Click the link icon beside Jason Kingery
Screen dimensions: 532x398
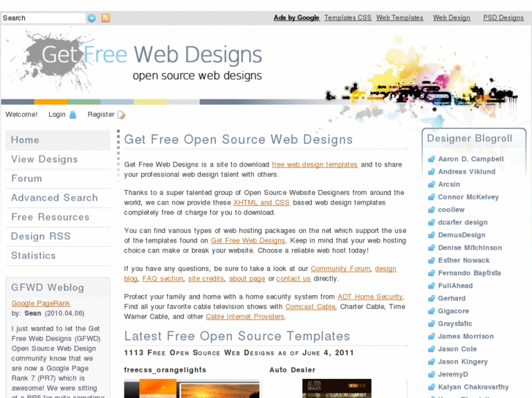pos(431,361)
